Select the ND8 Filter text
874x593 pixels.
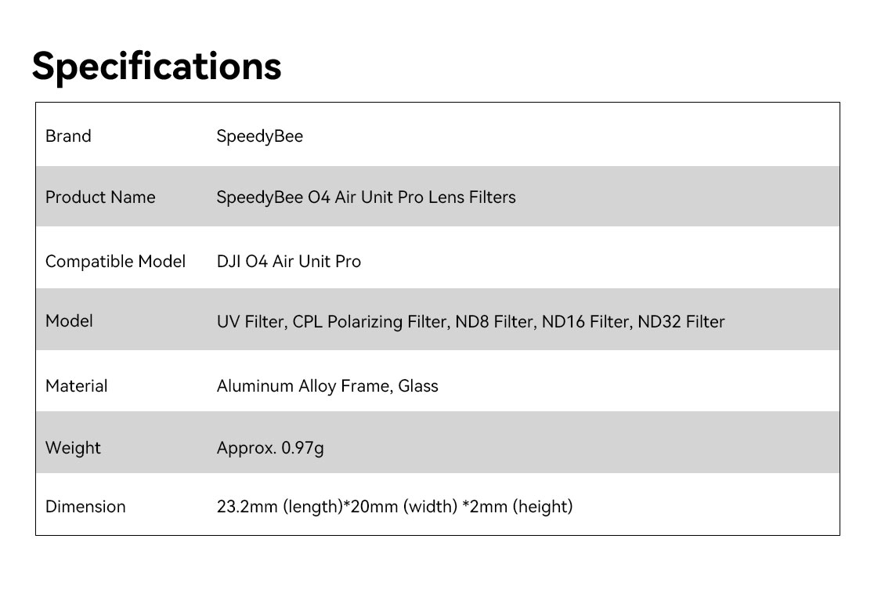coord(496,322)
